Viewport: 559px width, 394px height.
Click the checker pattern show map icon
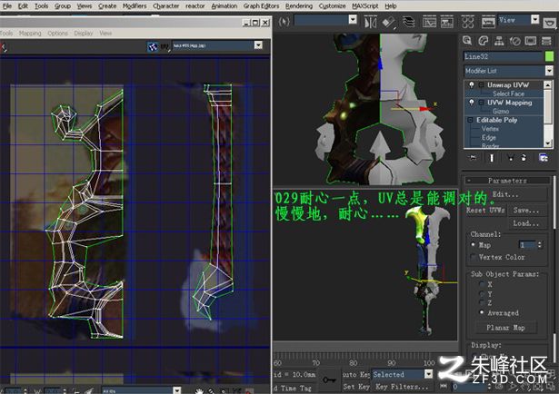click(x=153, y=46)
